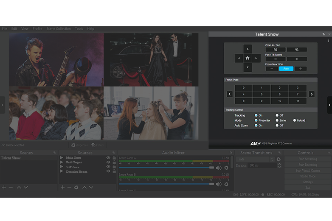Mute the Lecture Room A speaker icon
Image resolution: width=332 pixels, height=221 pixels.
click(x=218, y=168)
